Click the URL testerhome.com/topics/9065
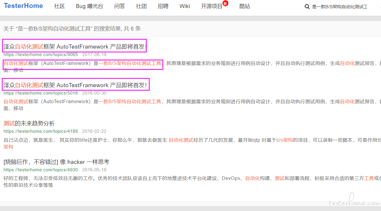 (x=41, y=55)
